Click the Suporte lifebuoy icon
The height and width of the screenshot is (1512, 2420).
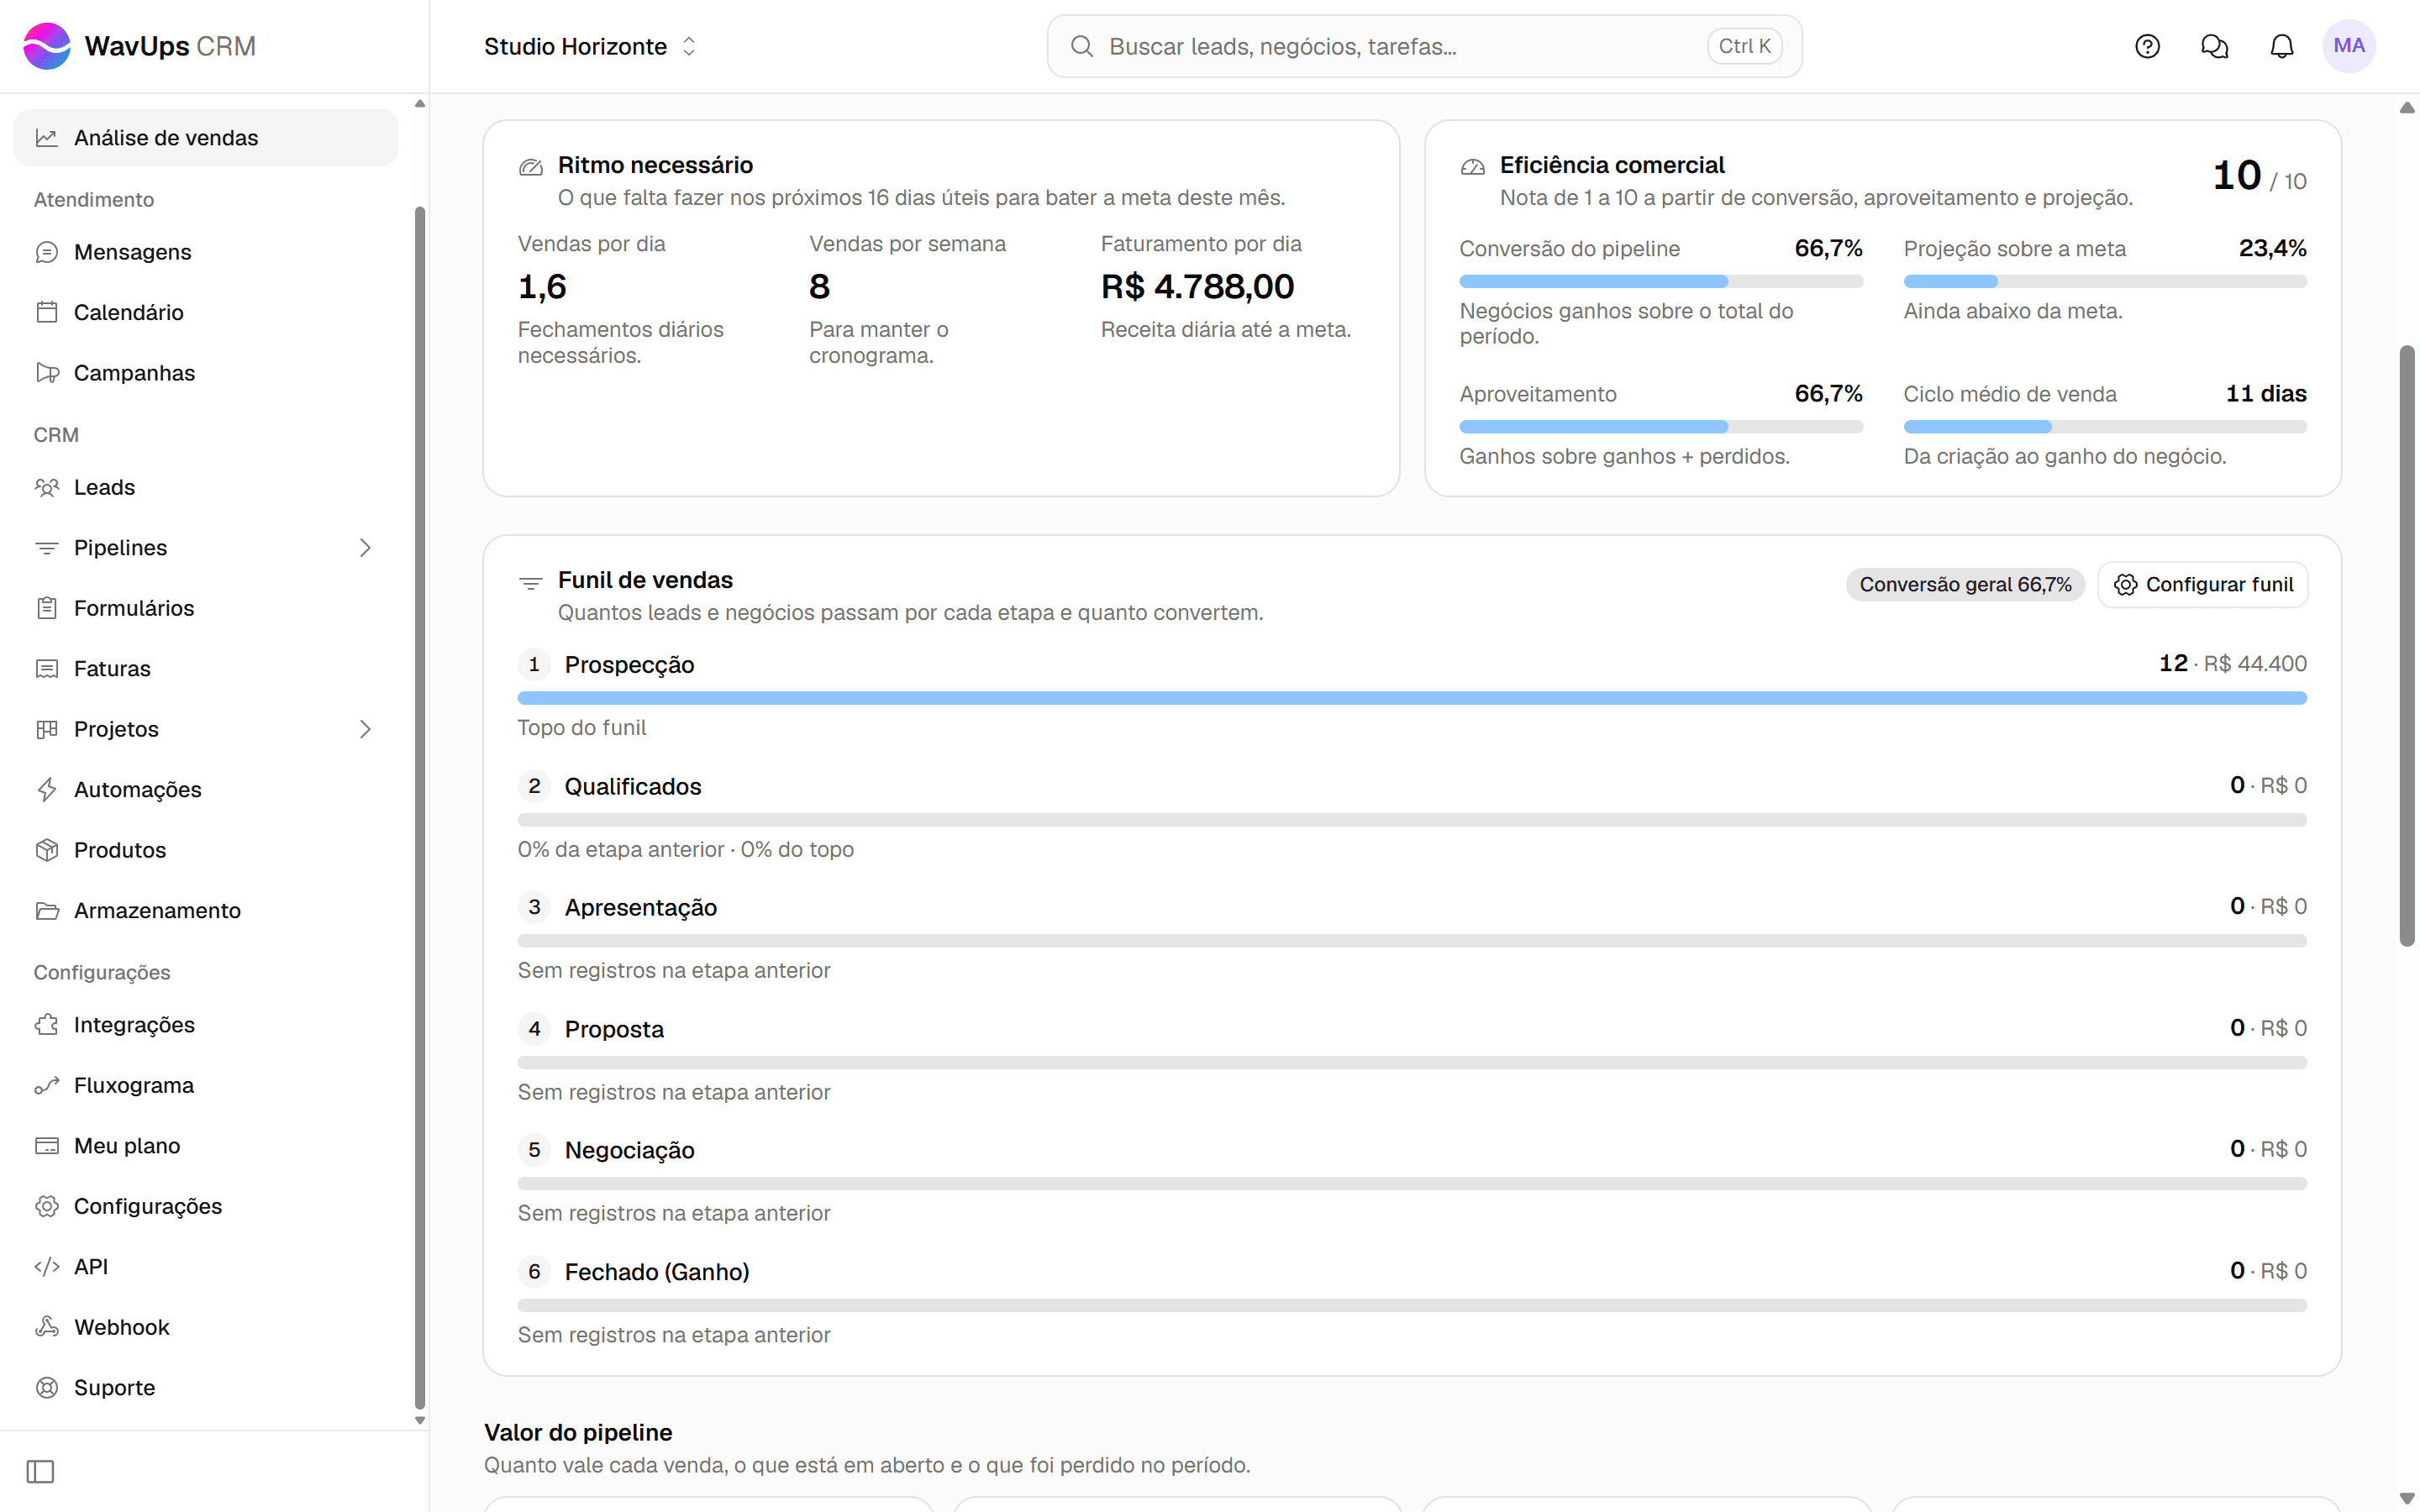tap(47, 1387)
